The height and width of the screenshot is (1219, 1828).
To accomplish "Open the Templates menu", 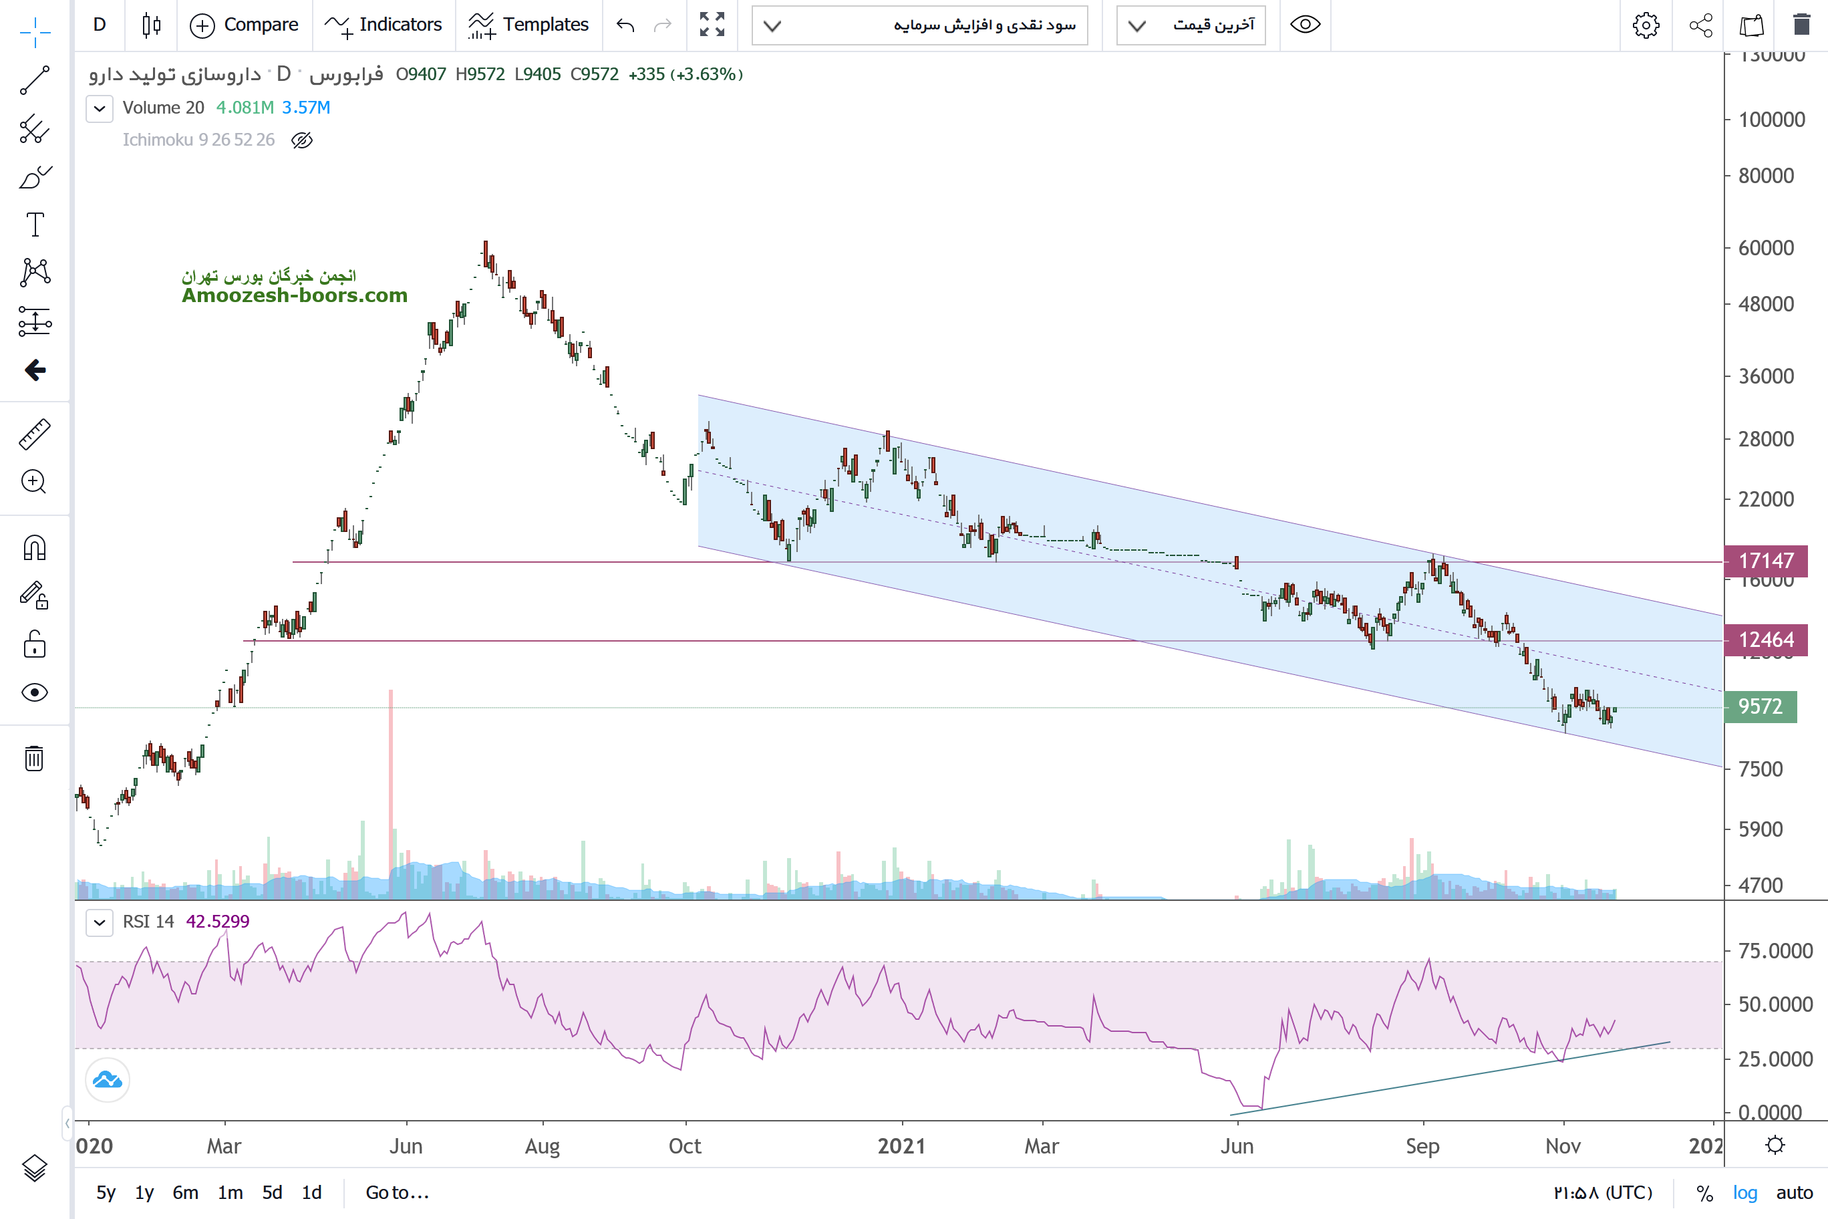I will pos(528,25).
